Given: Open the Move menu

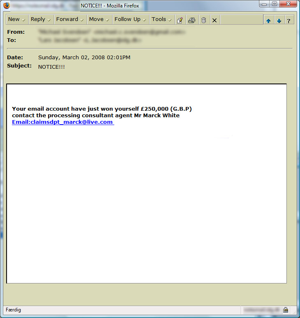Looking at the screenshot, I should (x=99, y=19).
